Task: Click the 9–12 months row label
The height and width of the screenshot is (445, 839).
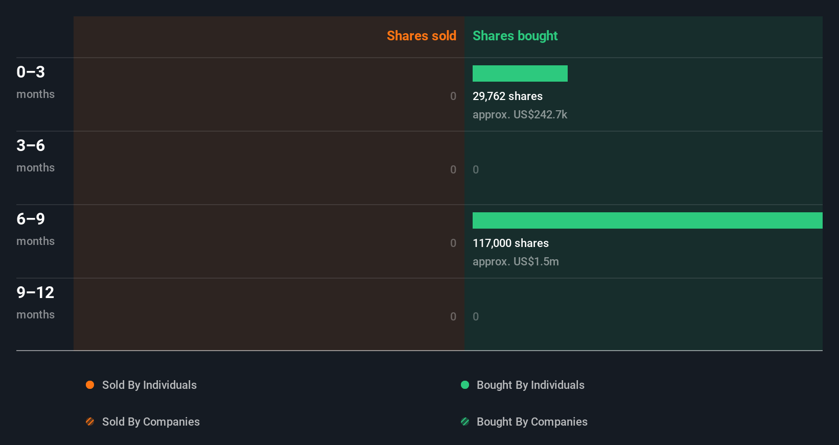Action: click(x=35, y=303)
